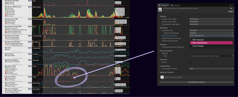Collapse the Depth Texture Mode dropdown
The width and height of the screenshot is (238, 97).
click(211, 36)
